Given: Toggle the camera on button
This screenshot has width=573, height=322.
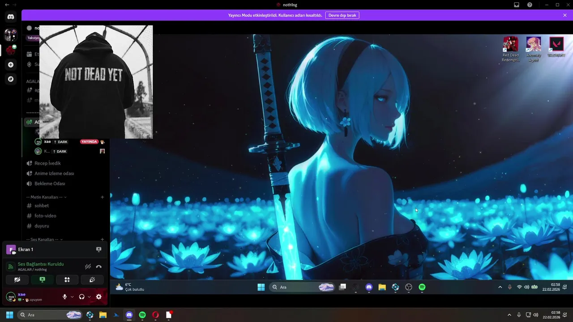Looking at the screenshot, I should pos(17,280).
